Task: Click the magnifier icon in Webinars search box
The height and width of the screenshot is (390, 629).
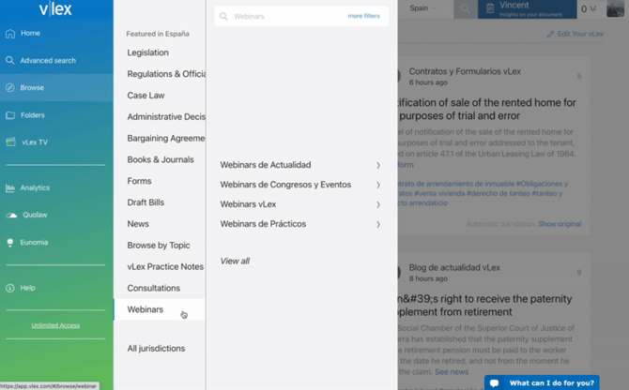Action: tap(223, 17)
